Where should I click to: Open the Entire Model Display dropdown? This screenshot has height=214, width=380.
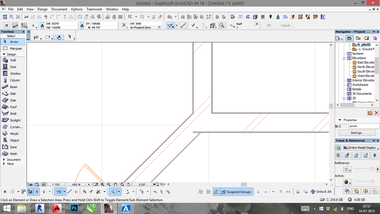360,148
